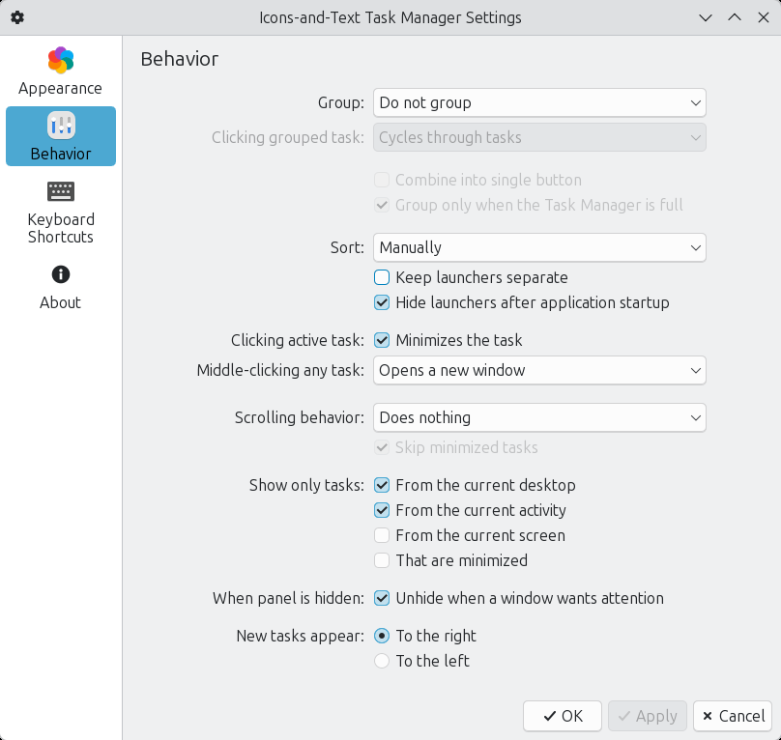Select 'To the right' radio button
The width and height of the screenshot is (781, 740).
coord(382,636)
